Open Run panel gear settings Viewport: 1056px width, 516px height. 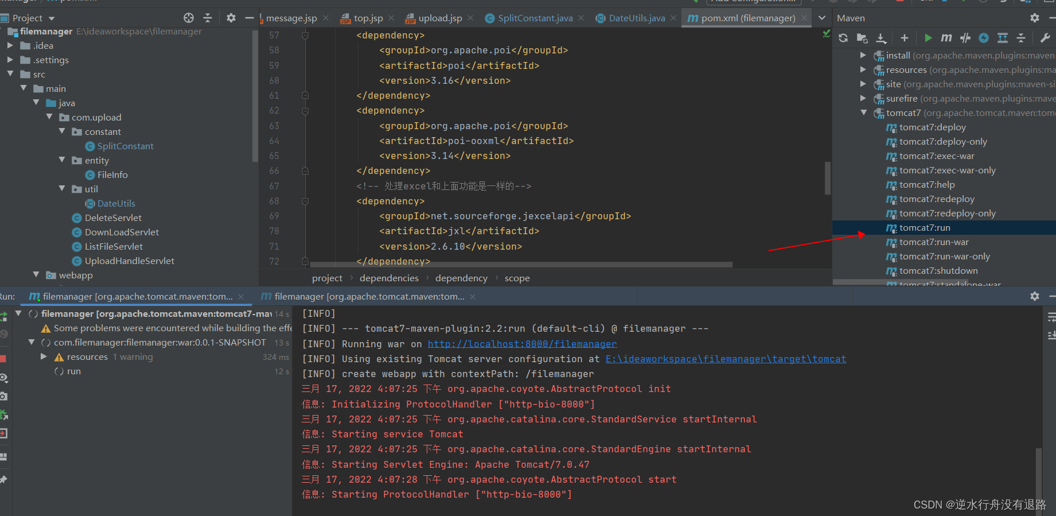1035,296
